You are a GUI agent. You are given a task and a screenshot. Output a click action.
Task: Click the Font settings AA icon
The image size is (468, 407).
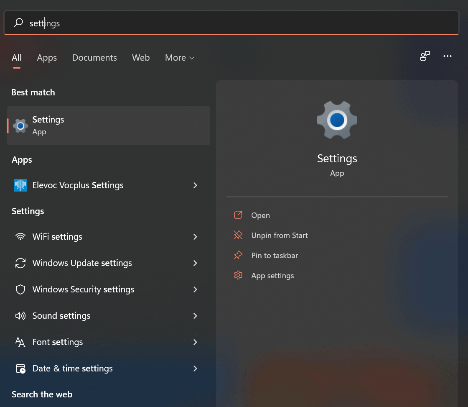coord(20,342)
